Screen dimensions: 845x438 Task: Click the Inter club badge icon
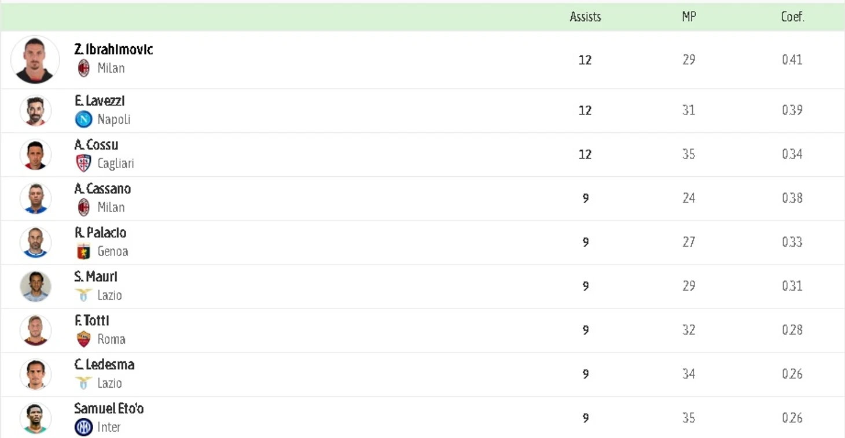pos(84,427)
